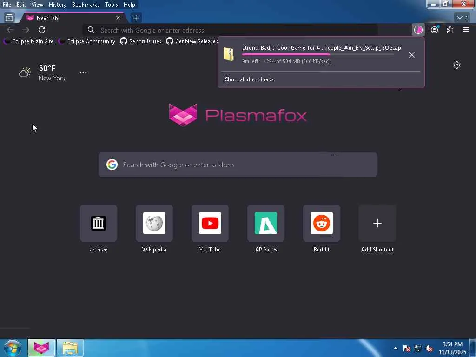Open the weather widget three-dot menu
This screenshot has height=357, width=476.
click(83, 72)
